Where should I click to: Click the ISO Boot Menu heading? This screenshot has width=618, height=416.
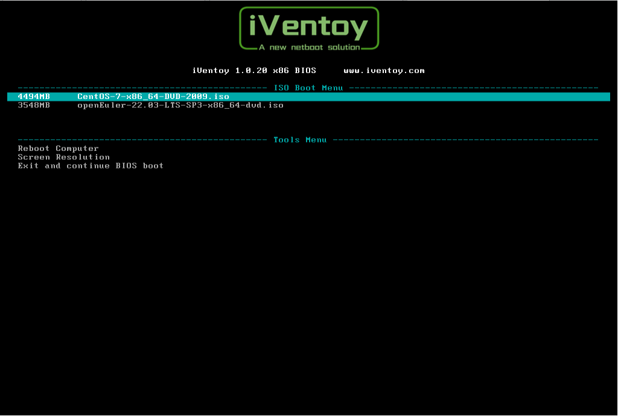click(x=308, y=88)
